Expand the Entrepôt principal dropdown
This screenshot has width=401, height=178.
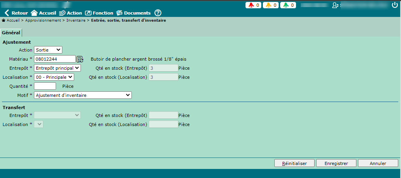(x=57, y=68)
